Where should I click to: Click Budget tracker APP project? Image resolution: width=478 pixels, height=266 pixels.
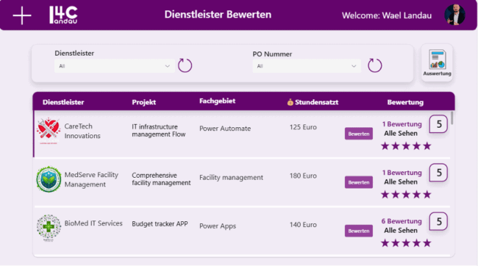pyautogui.click(x=160, y=223)
